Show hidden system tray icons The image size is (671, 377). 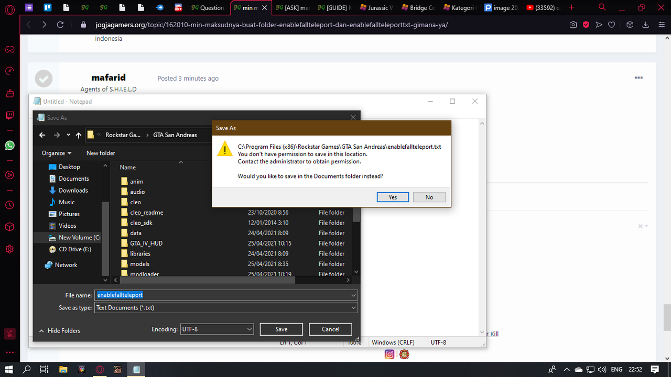tap(566, 370)
